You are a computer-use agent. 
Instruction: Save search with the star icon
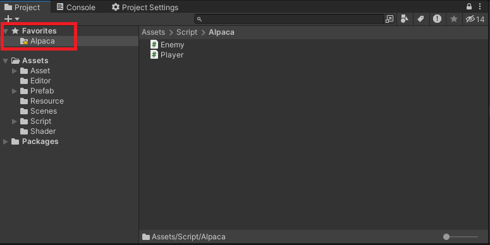(454, 19)
